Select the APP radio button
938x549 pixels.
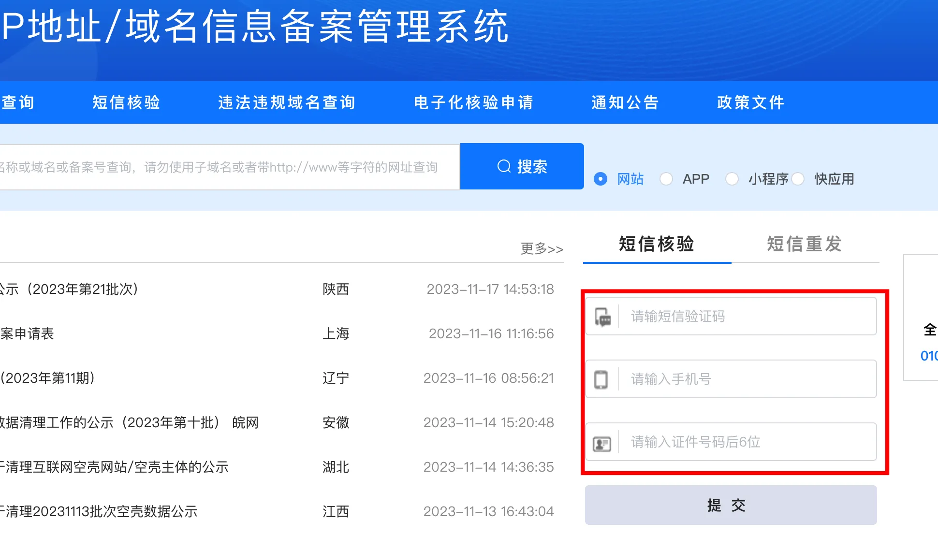coord(666,179)
